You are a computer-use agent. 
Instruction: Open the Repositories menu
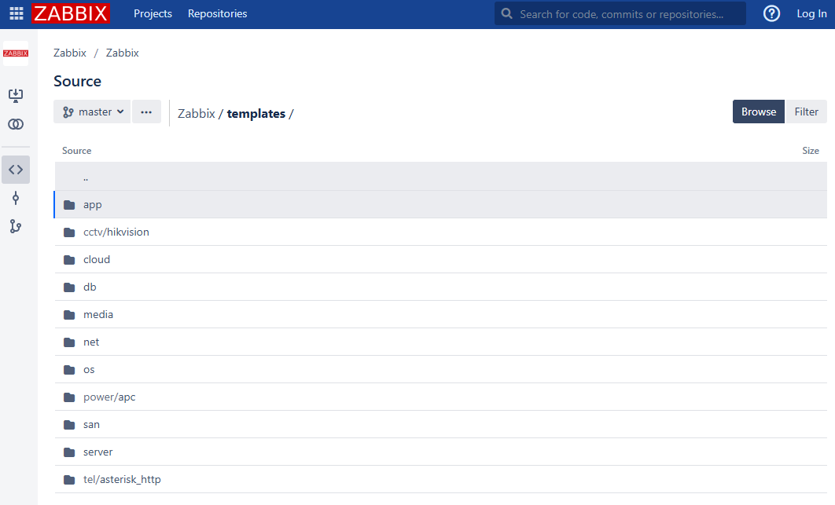tap(217, 13)
